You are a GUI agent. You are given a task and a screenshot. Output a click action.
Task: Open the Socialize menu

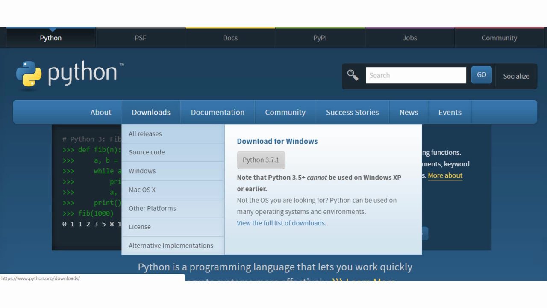[516, 76]
